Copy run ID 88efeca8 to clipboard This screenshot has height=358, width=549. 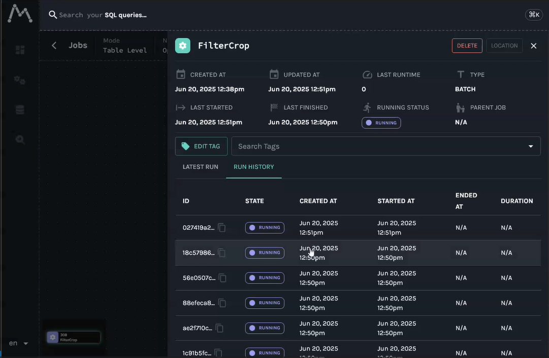click(x=222, y=303)
